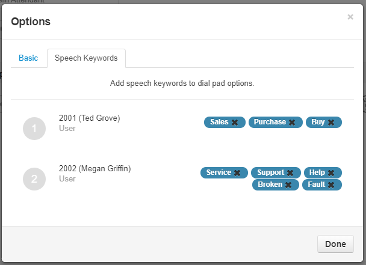The image size is (366, 265).
Task: Delete the Broken keyword tag
Action: (288, 185)
